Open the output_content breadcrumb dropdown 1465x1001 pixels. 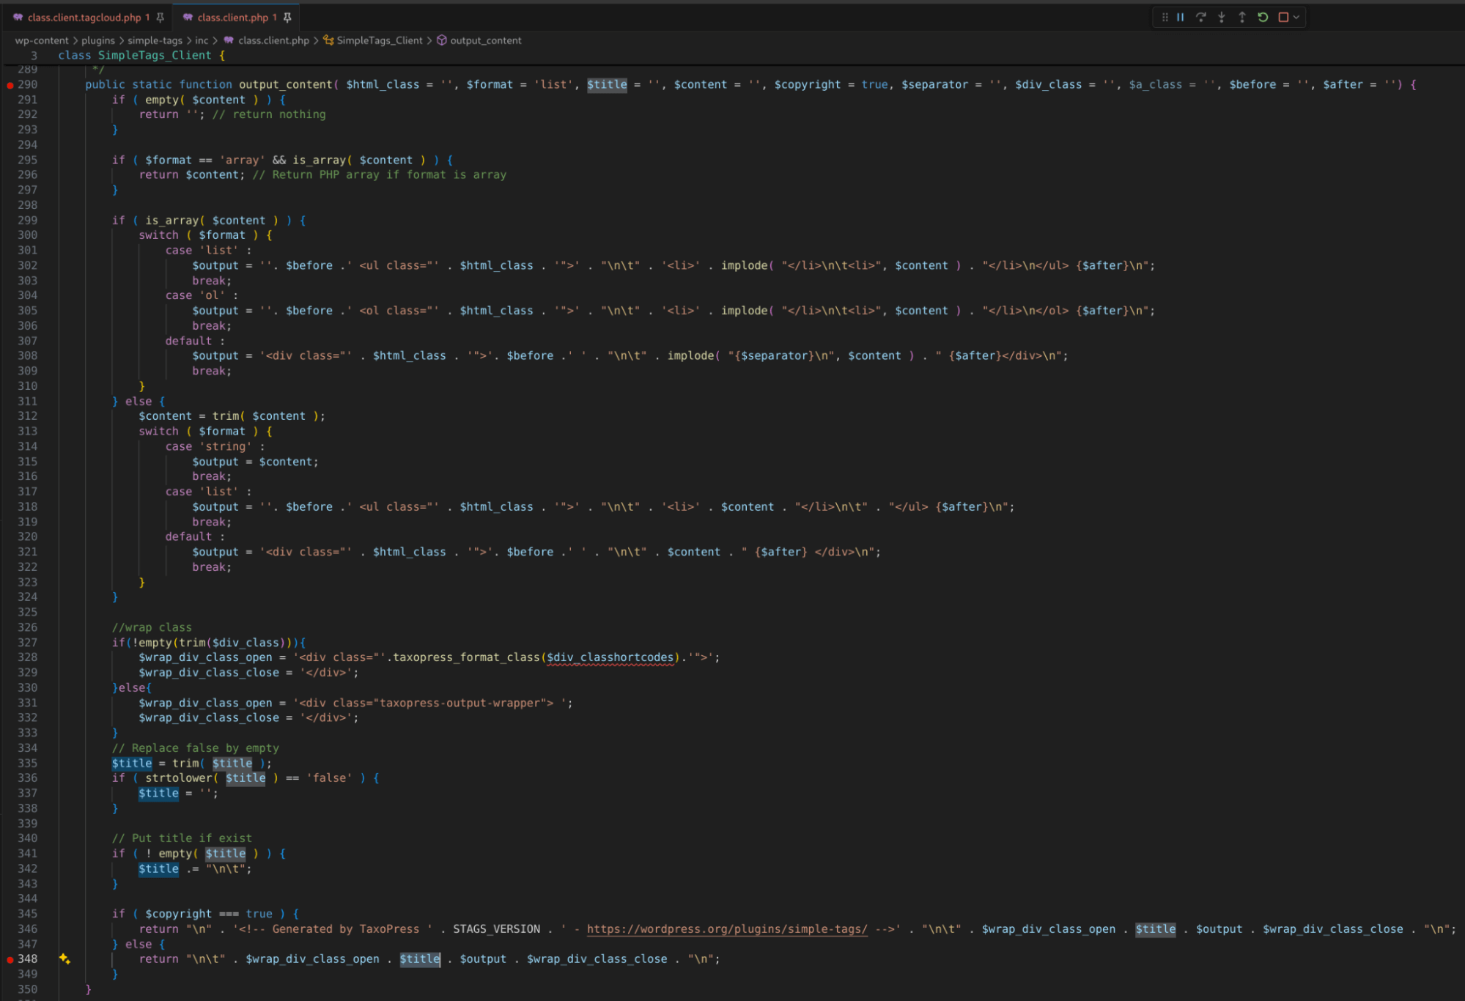click(x=485, y=40)
